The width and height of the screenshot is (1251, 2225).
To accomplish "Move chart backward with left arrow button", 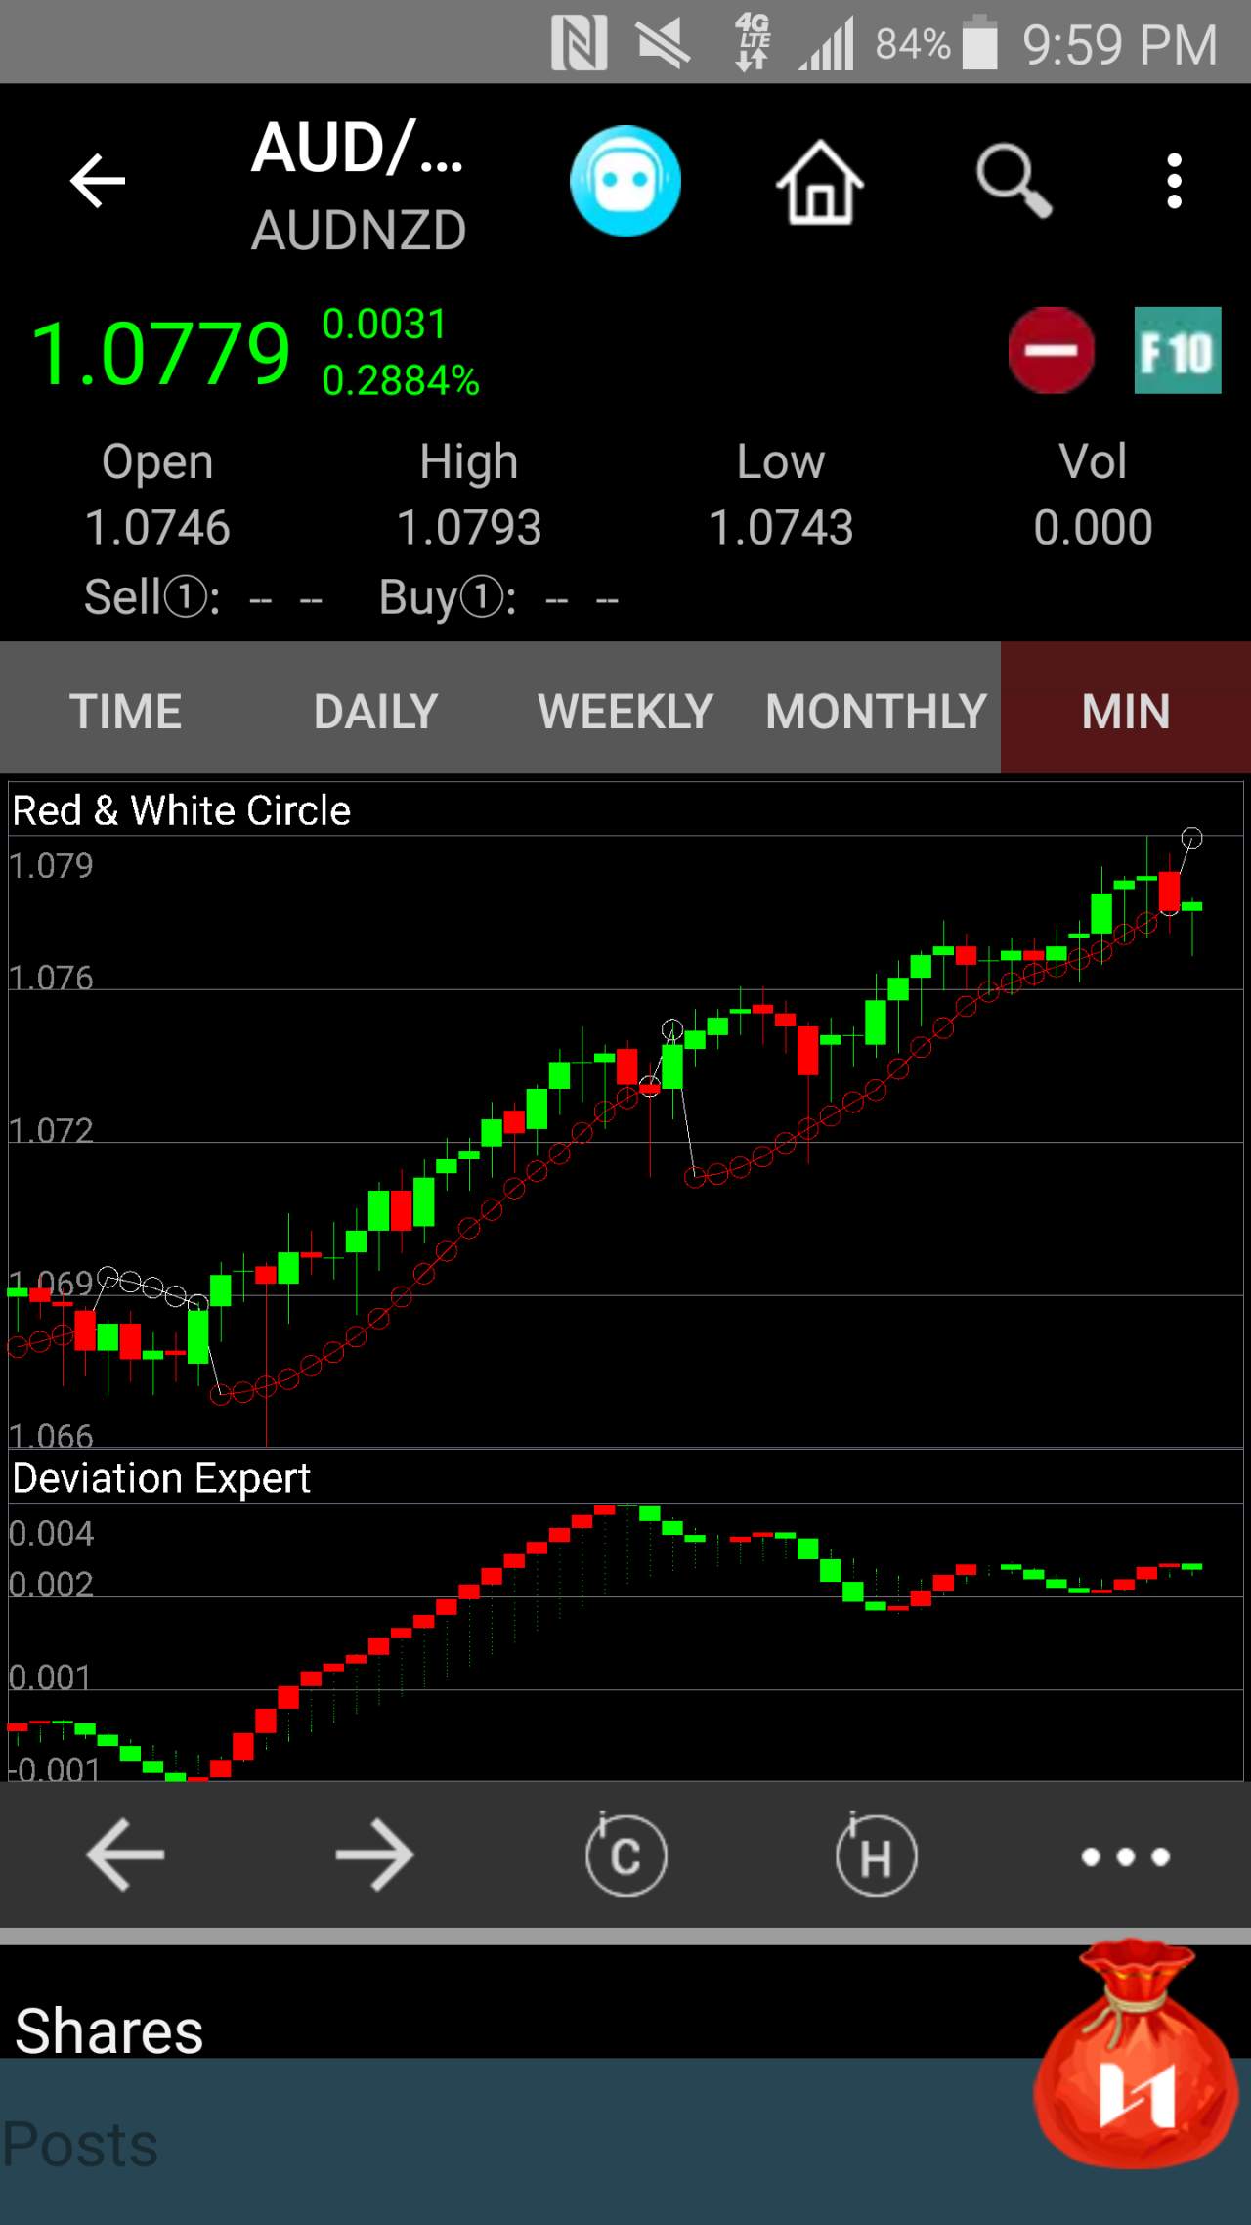I will [x=125, y=1854].
